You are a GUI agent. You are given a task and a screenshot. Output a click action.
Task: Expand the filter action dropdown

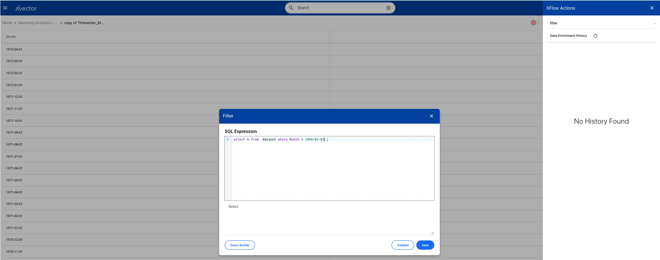(654, 23)
